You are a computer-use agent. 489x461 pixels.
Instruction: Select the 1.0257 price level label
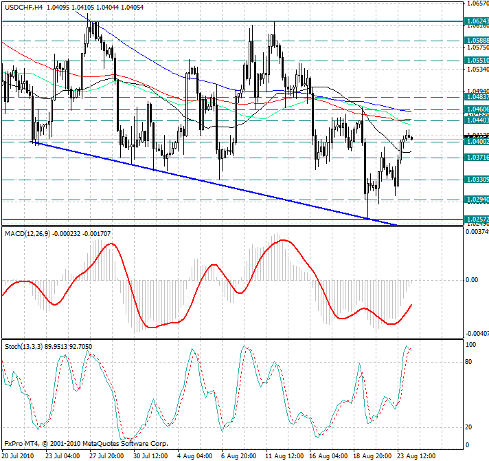click(x=476, y=219)
